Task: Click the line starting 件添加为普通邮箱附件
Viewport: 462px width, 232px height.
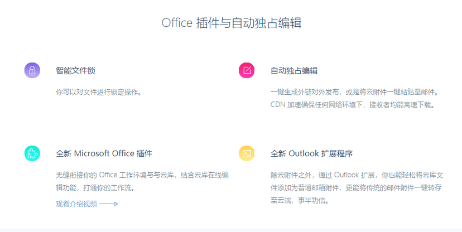Action: (356, 187)
